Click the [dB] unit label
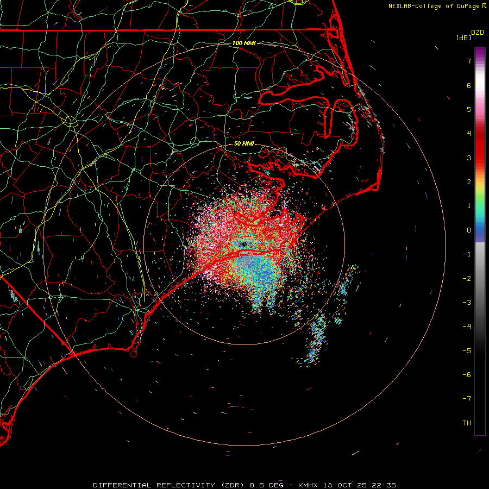This screenshot has height=489, width=489. (x=463, y=38)
